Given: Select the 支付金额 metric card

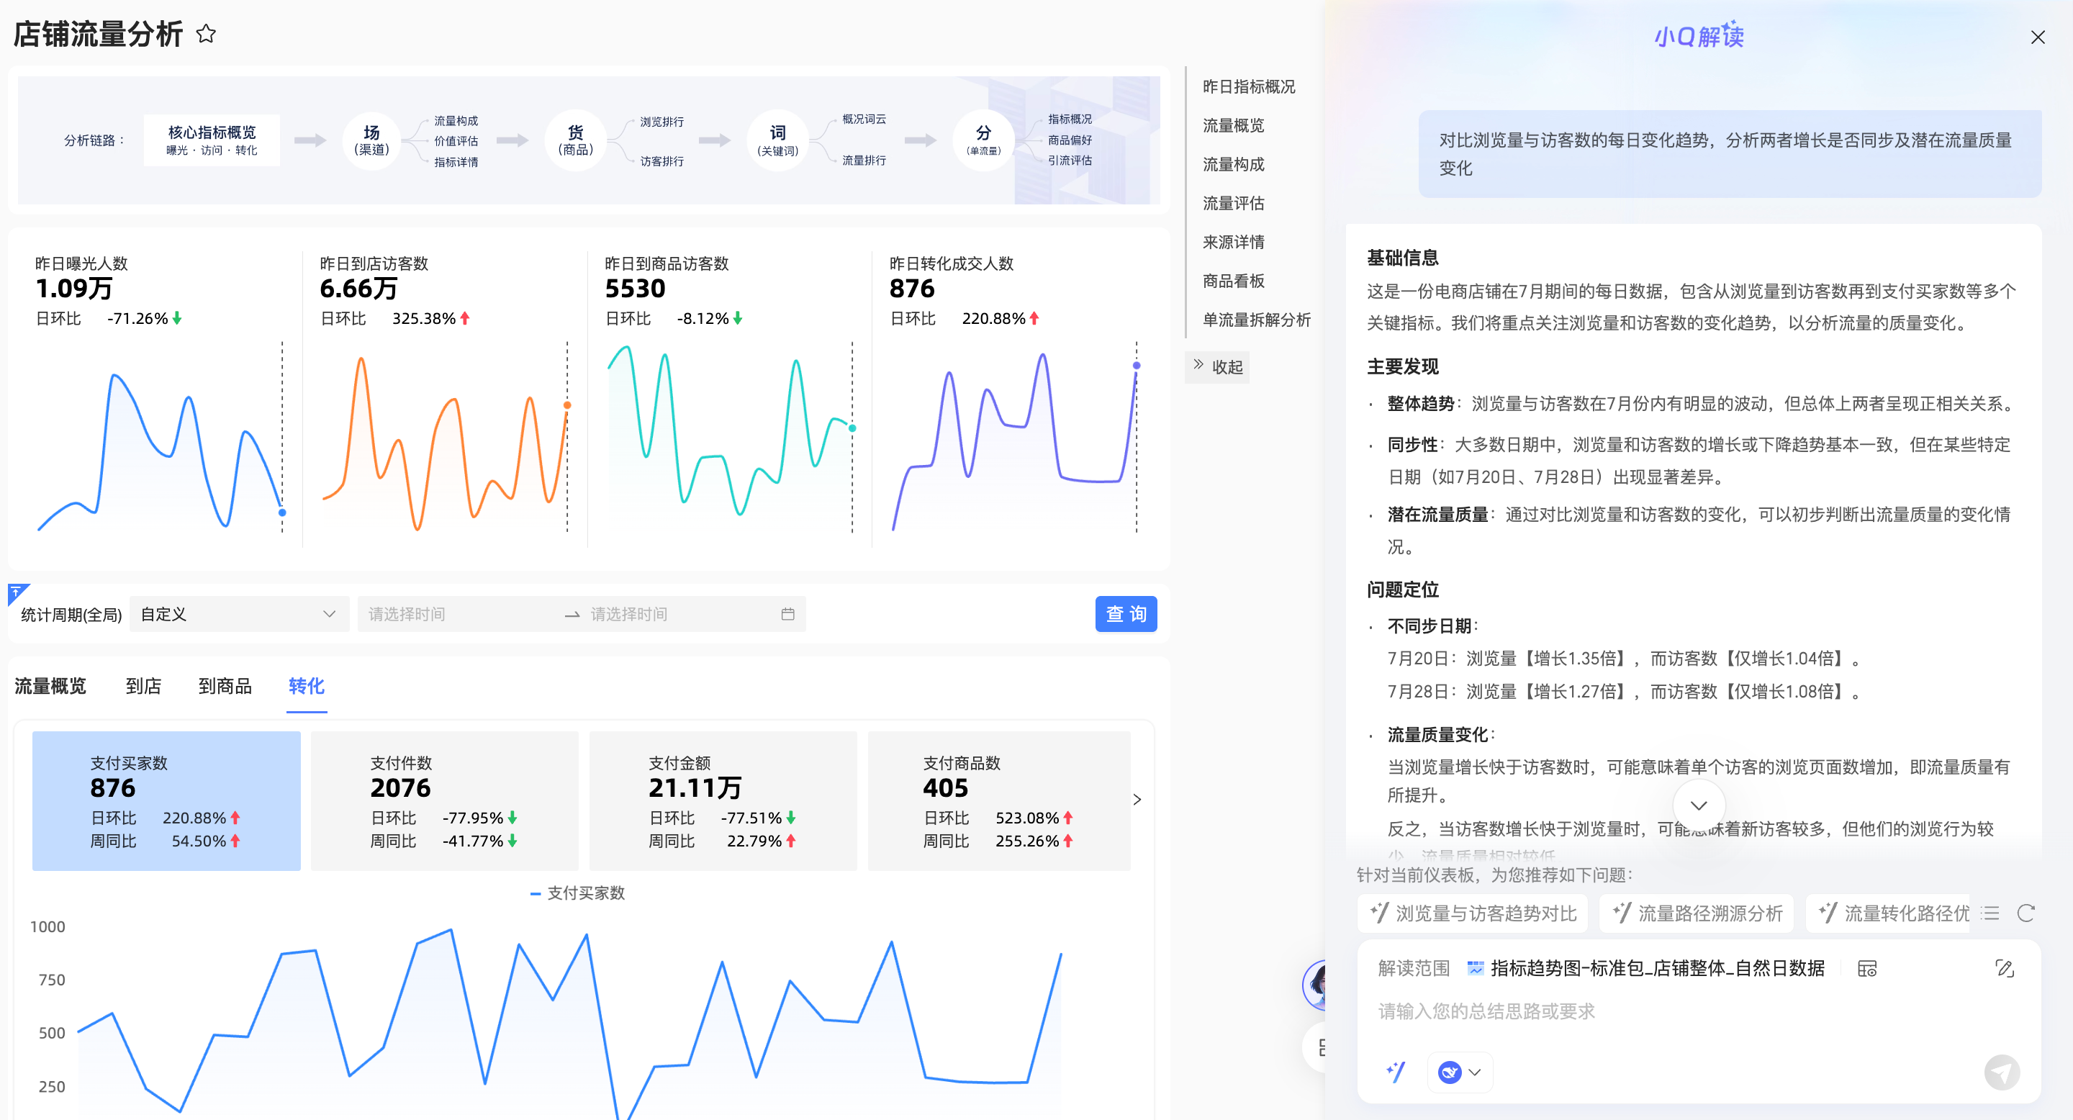Looking at the screenshot, I should (x=723, y=800).
